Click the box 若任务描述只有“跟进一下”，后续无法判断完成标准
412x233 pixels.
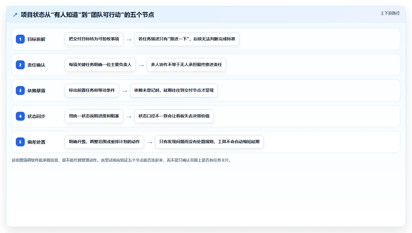187,39
